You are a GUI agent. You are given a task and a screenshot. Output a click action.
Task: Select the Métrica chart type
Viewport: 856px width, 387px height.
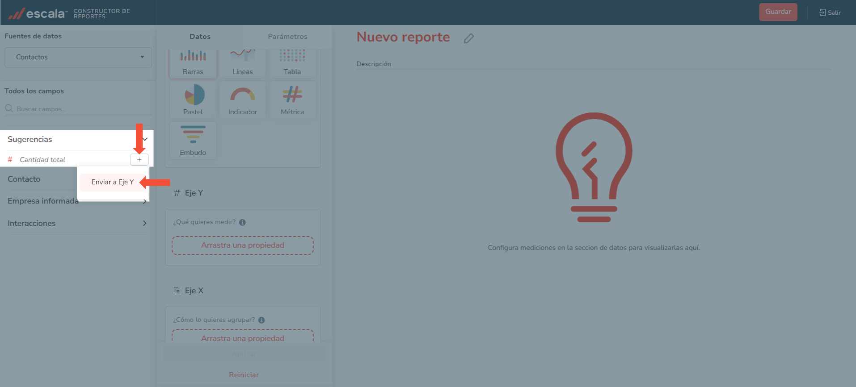[x=292, y=100]
